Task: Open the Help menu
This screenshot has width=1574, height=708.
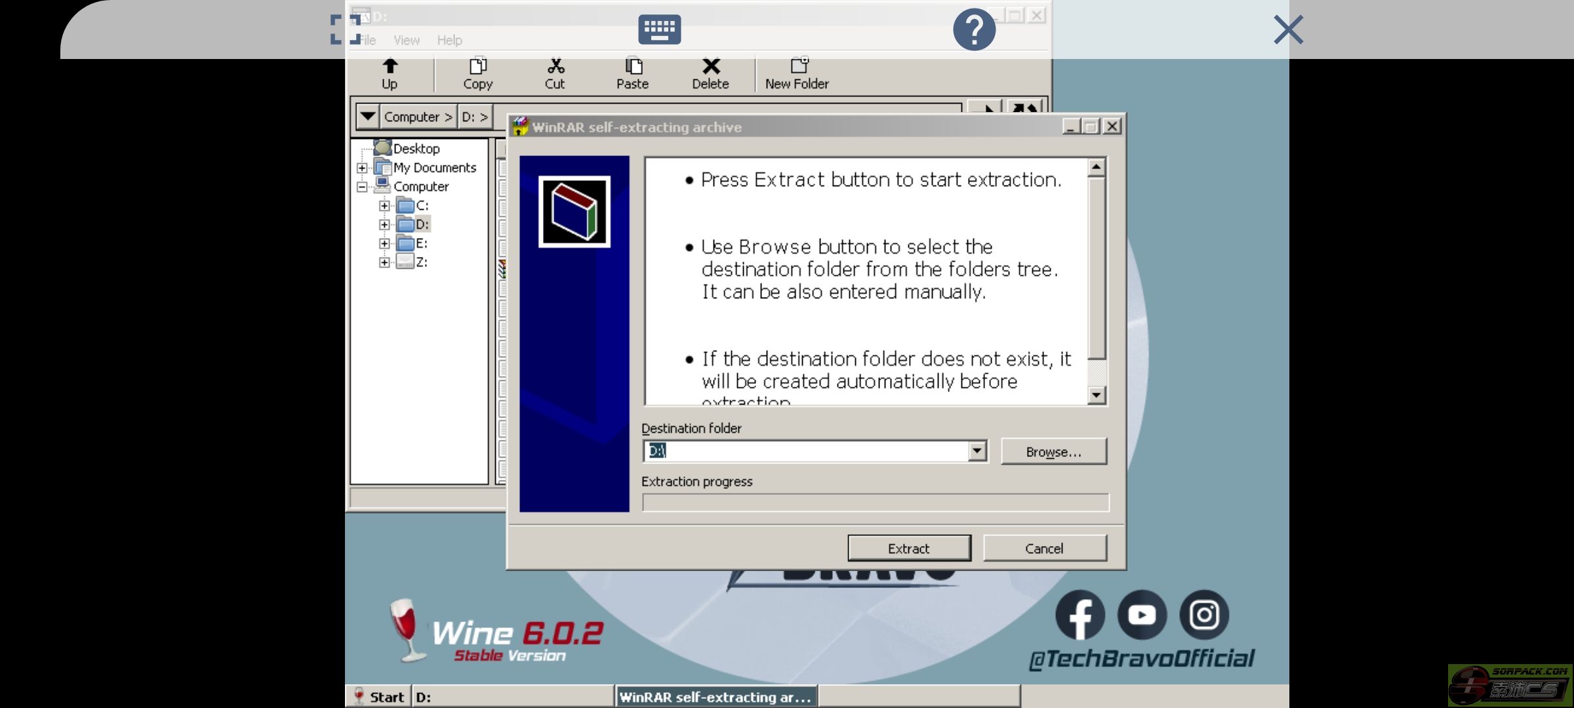Action: point(449,41)
